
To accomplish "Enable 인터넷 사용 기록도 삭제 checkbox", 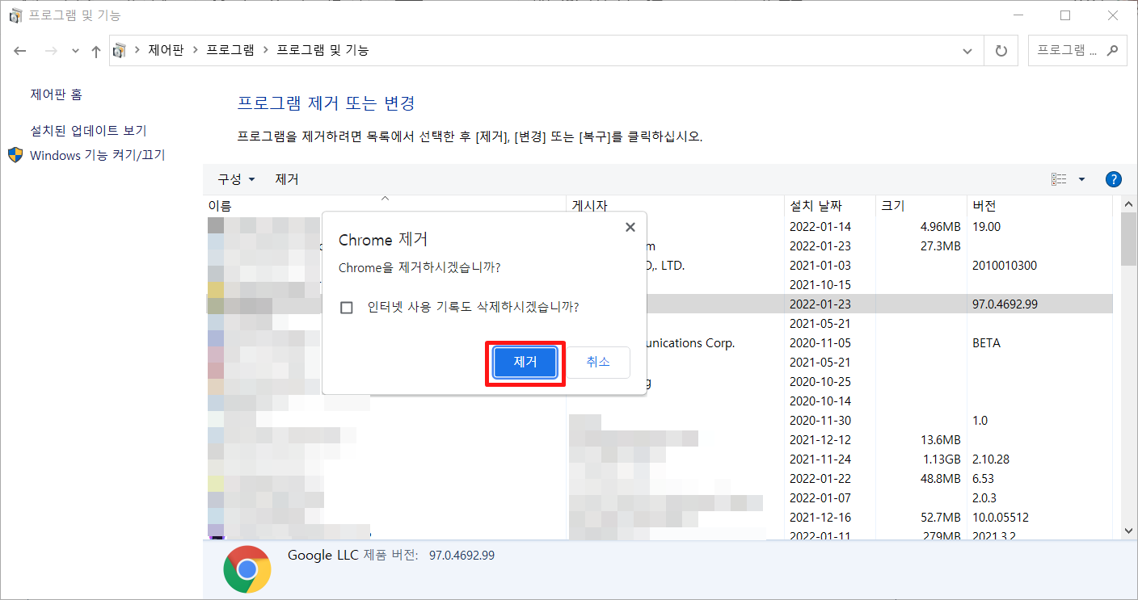I will click(x=347, y=308).
